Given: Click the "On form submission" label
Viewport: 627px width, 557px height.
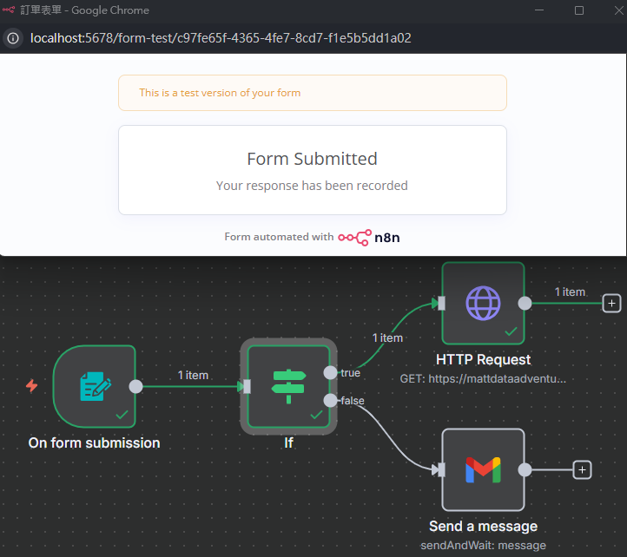Looking at the screenshot, I should 95,442.
